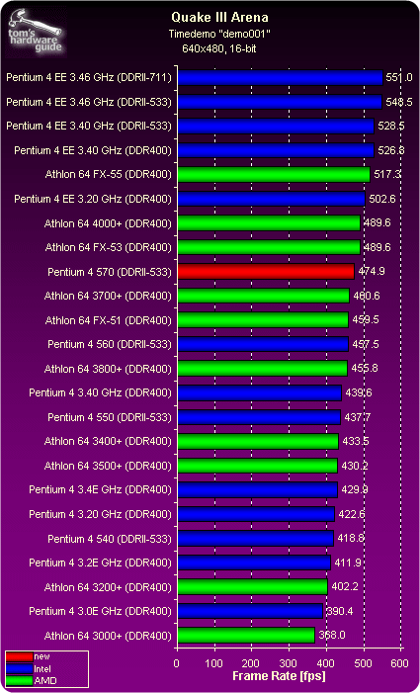
Task: Click the value '368.0'
Action: point(331,636)
